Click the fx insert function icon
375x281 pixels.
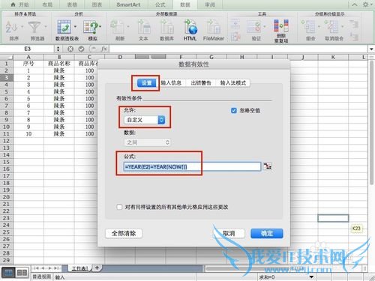pyautogui.click(x=104, y=49)
